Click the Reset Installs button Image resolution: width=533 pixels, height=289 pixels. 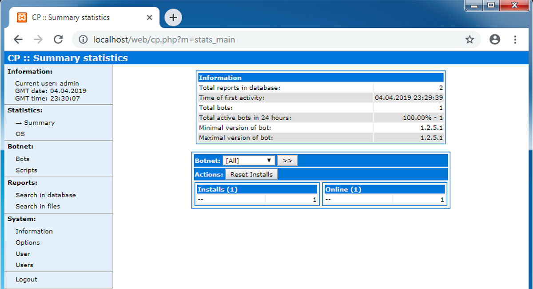pos(251,174)
